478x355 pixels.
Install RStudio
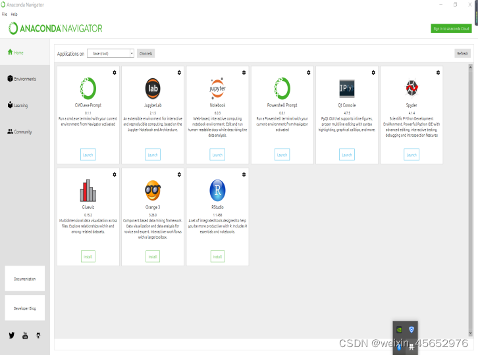tap(217, 256)
